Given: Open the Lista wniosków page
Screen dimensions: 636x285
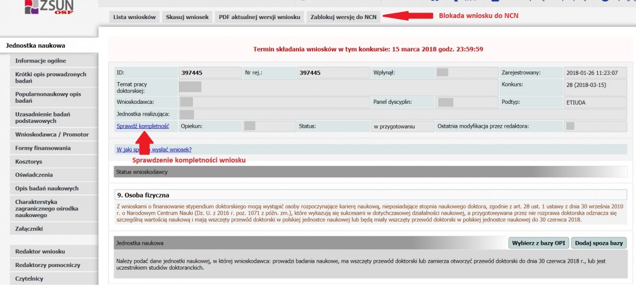Looking at the screenshot, I should point(134,17).
